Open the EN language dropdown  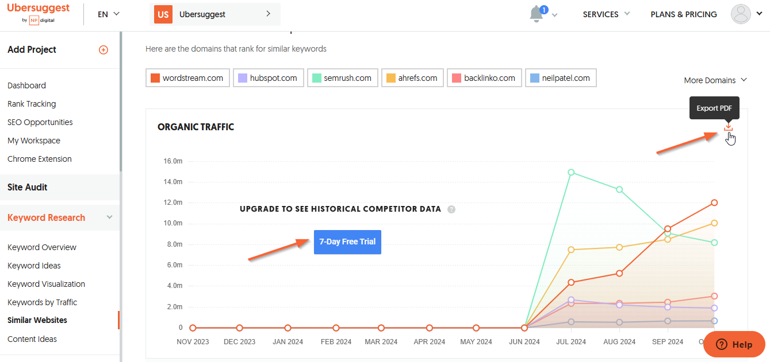(109, 14)
